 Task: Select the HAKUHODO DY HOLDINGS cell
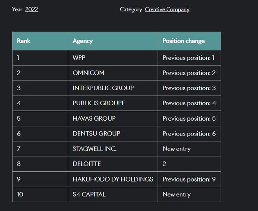(x=113, y=179)
